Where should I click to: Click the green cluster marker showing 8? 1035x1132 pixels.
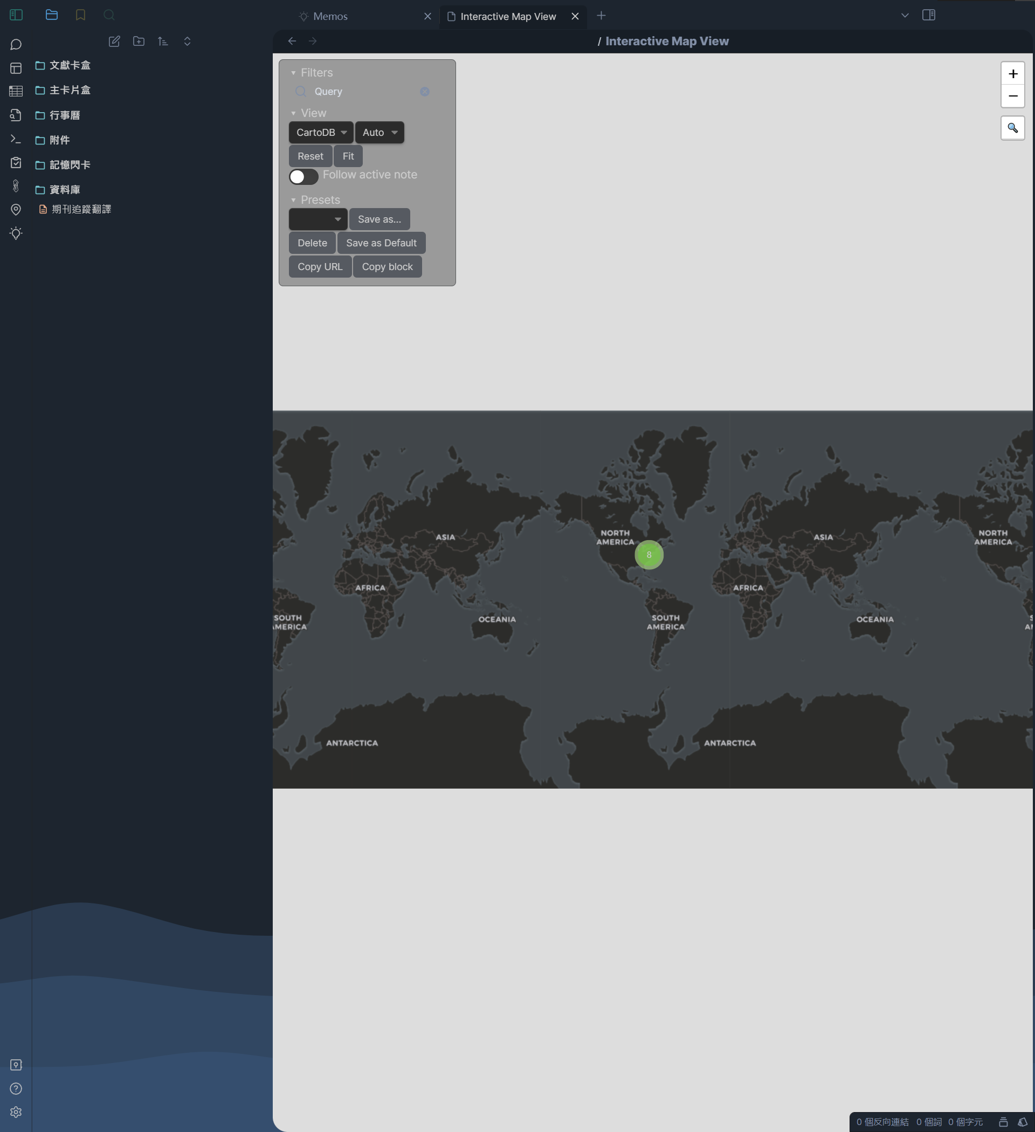click(x=649, y=555)
